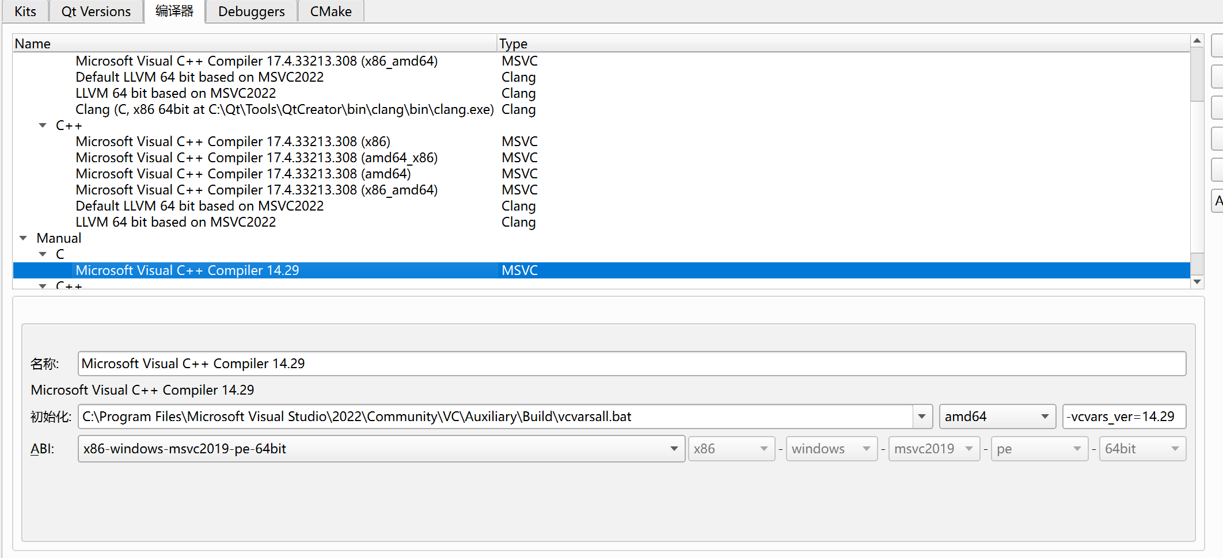Viewport: 1223px width, 558px height.
Task: Open the vcvarsall.bat path dropdown arrow
Action: click(x=921, y=416)
